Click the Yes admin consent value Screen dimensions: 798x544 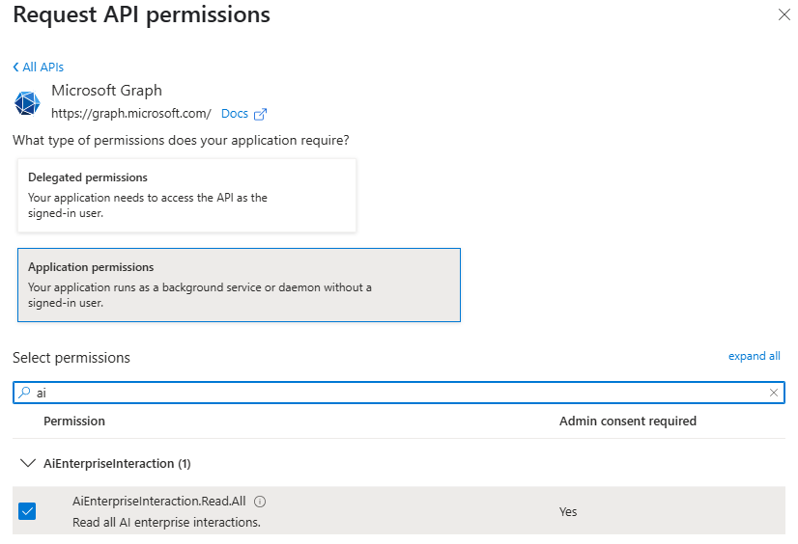(x=568, y=511)
